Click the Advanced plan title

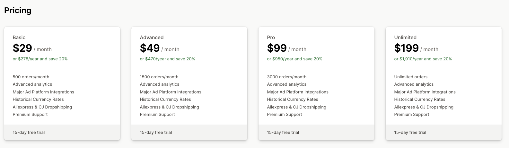(x=152, y=38)
